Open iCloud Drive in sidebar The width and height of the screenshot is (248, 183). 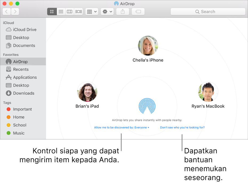pyautogui.click(x=23, y=29)
